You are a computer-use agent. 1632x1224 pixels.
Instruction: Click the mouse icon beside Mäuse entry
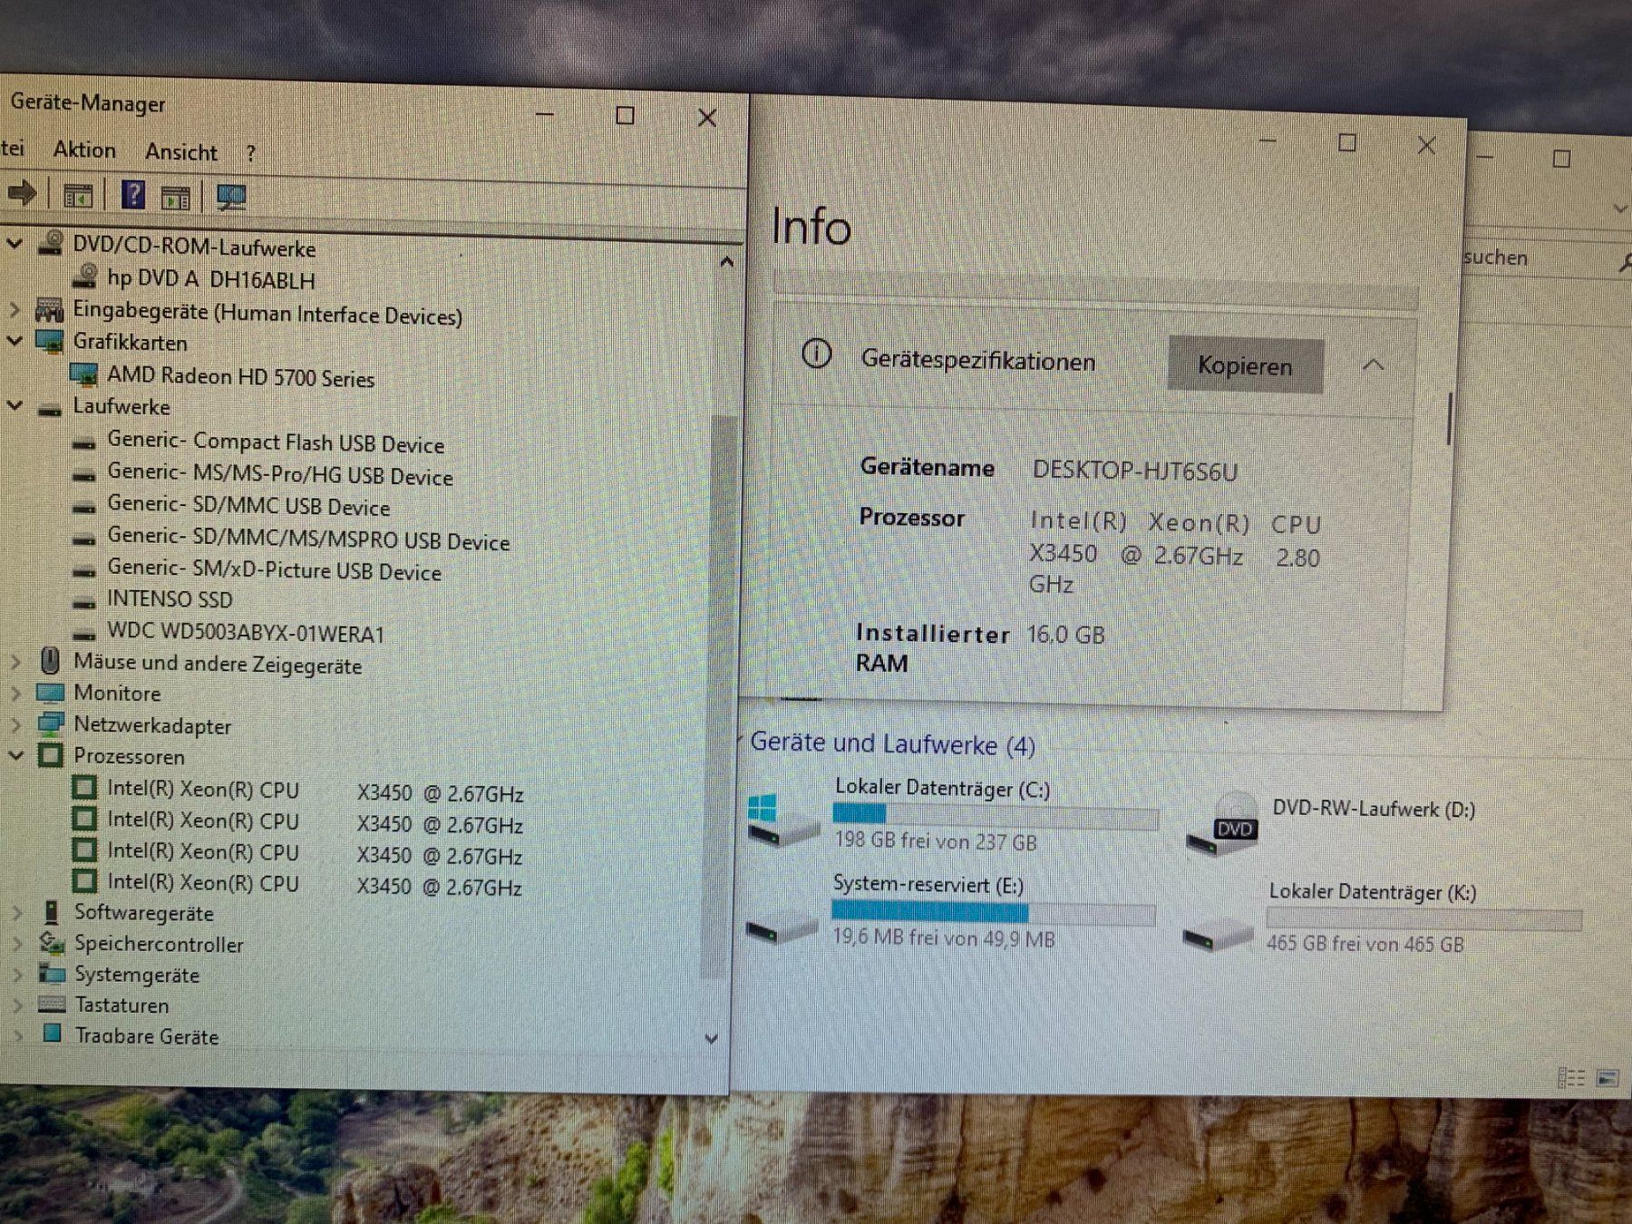pos(51,660)
